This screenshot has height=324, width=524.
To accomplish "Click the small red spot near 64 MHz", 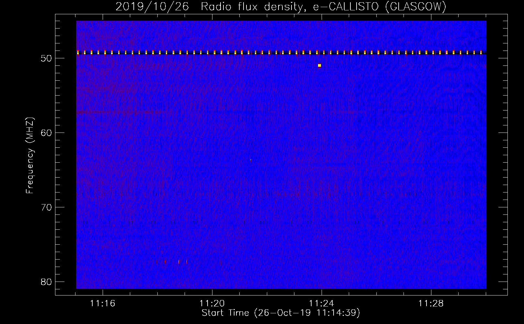I will point(251,160).
